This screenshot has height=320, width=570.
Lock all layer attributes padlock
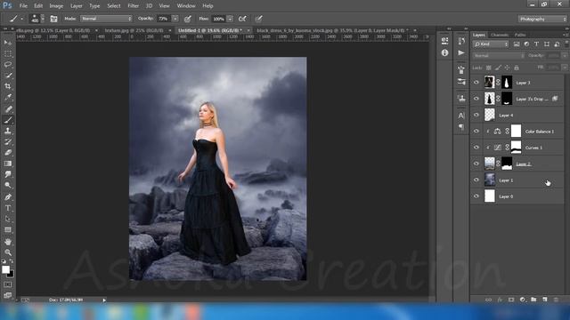517,68
